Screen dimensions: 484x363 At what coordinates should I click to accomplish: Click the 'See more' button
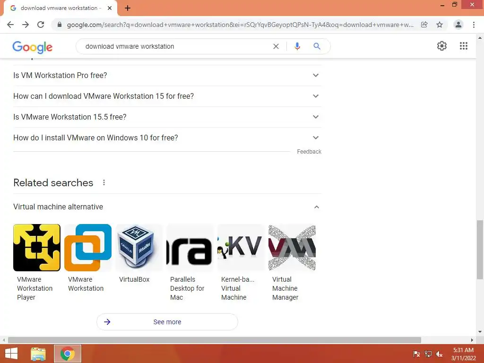click(x=167, y=322)
